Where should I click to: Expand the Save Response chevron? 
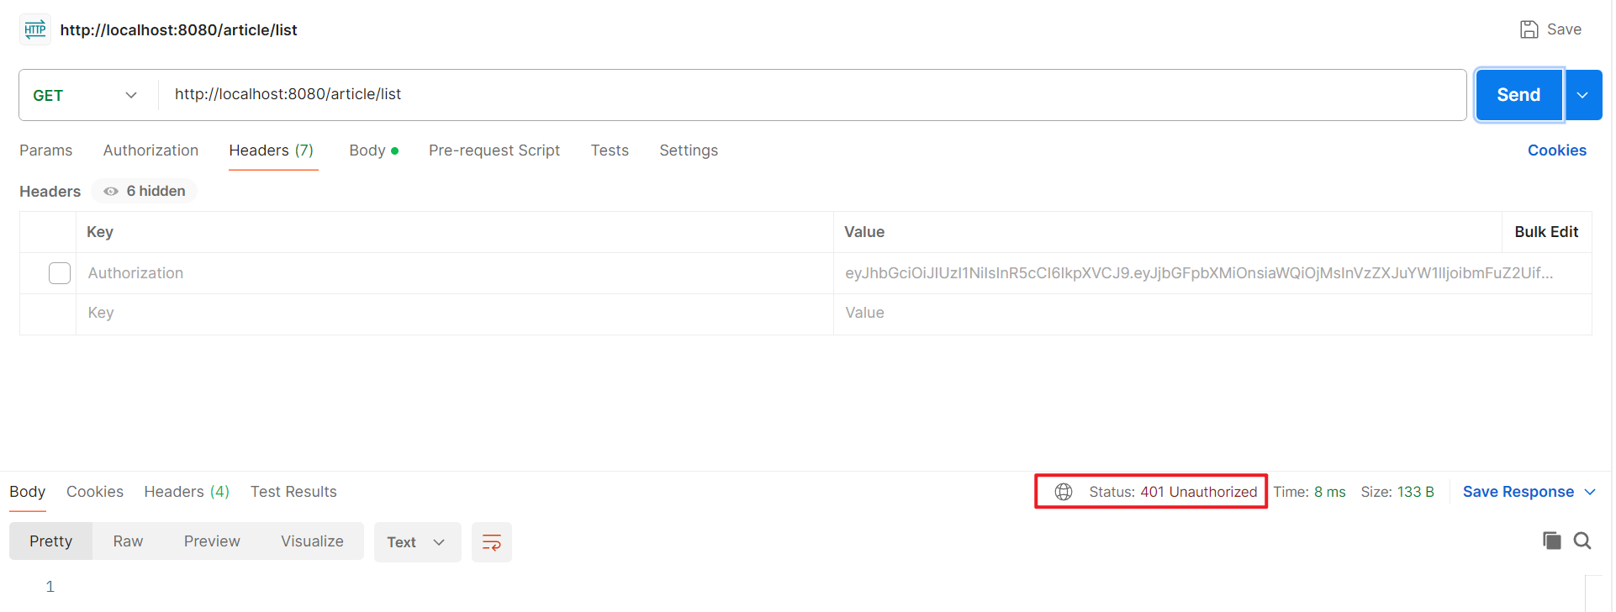[1589, 492]
